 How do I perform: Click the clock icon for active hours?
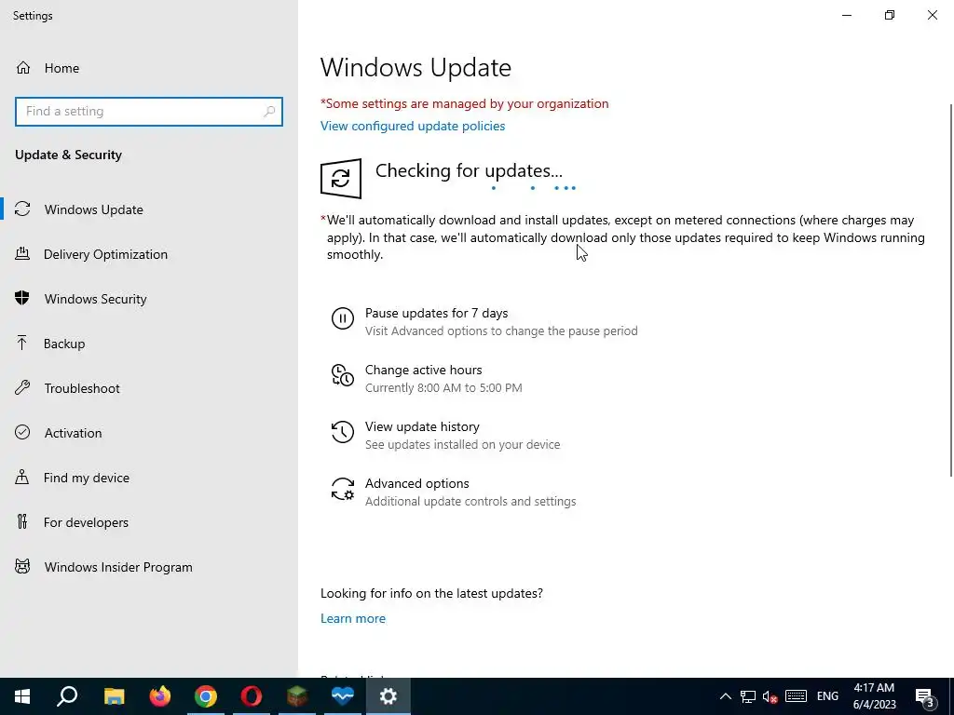[343, 375]
